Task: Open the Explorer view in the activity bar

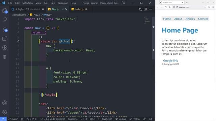Action: pyautogui.click(x=4, y=10)
